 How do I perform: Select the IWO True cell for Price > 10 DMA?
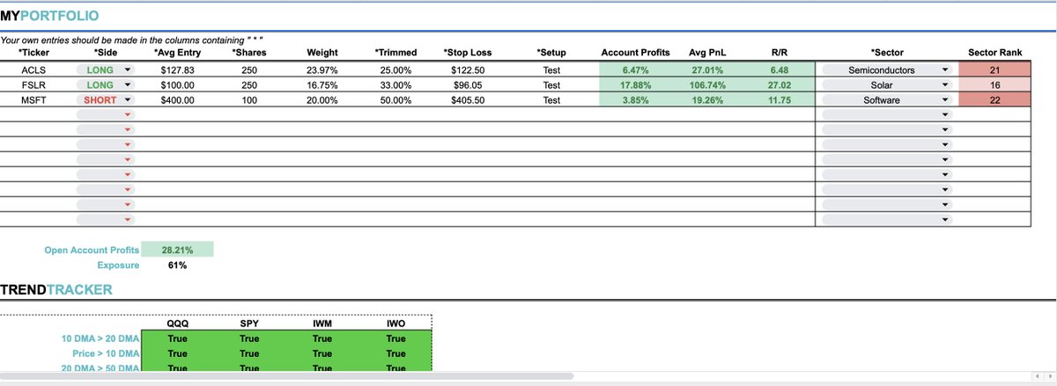pos(395,353)
